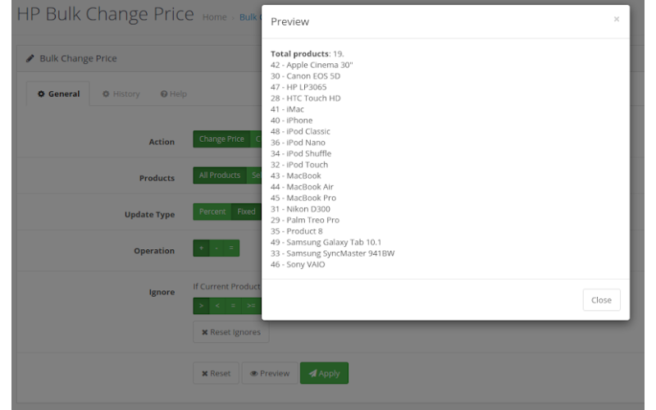This screenshot has width=656, height=410.
Task: Select '48 - iPod Classic' entry
Action: [300, 131]
